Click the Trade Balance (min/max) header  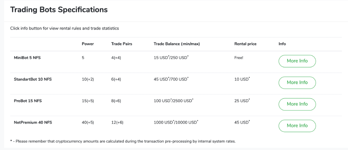pyautogui.click(x=176, y=44)
